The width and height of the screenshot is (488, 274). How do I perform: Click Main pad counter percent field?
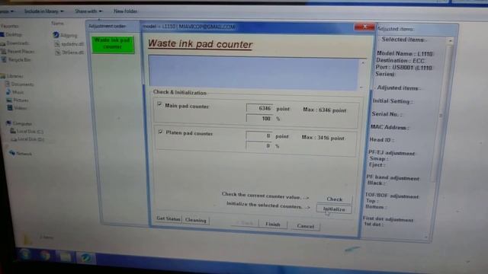[259, 119]
